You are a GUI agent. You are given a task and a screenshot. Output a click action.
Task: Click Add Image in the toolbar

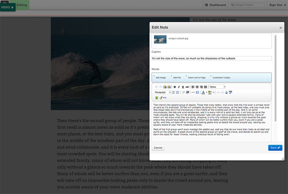pyautogui.click(x=160, y=77)
